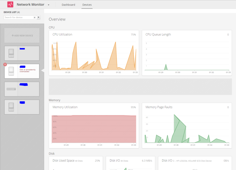Click the Search for device field

(18, 17)
